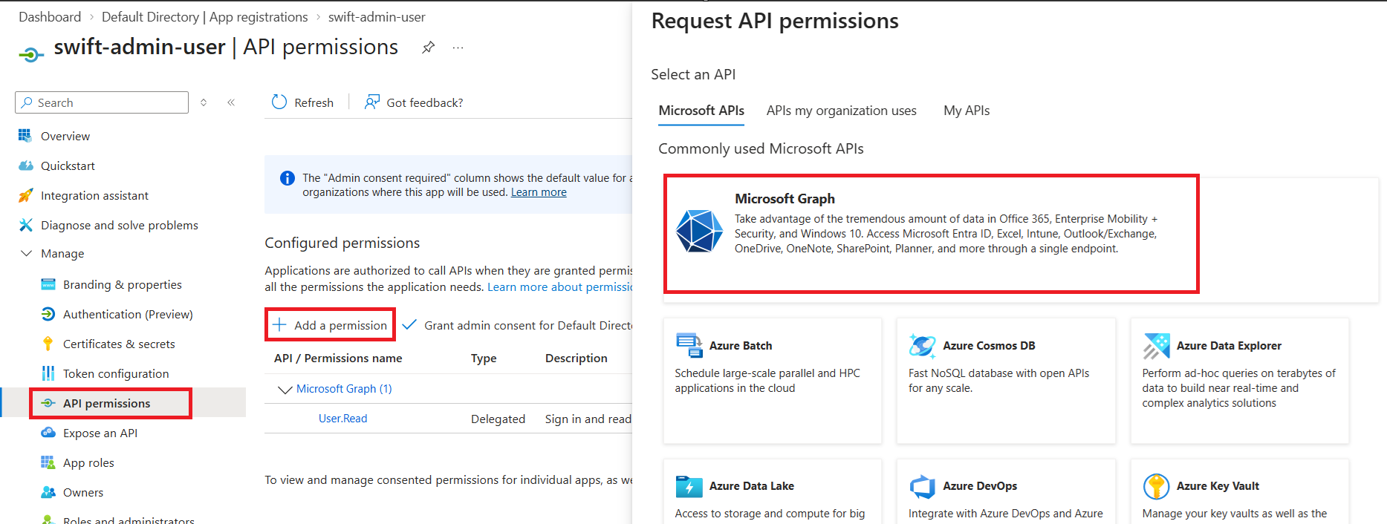
Task: Collapse the sidebar with double chevron
Action: [231, 102]
